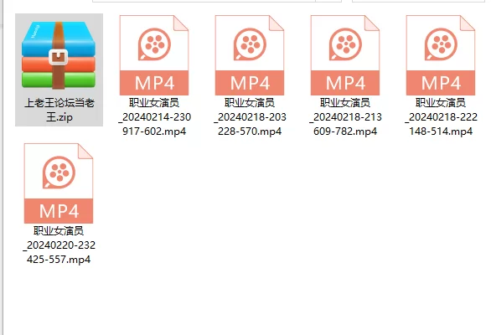Select the MP4 file icon ending 609-782
491x335 pixels.
click(x=345, y=55)
